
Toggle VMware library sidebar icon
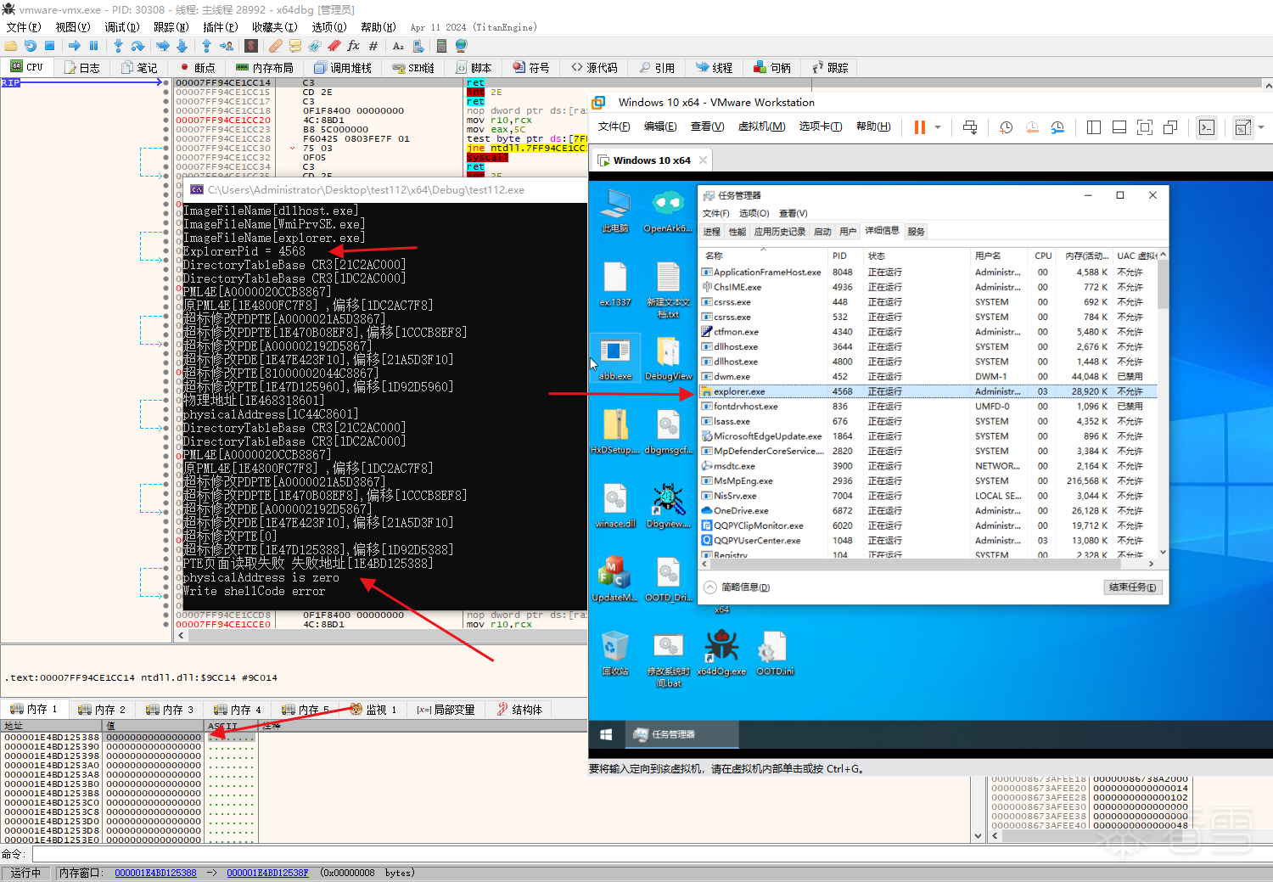(1094, 127)
